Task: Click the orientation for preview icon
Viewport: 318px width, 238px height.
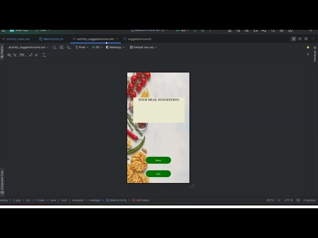Action: point(62,48)
